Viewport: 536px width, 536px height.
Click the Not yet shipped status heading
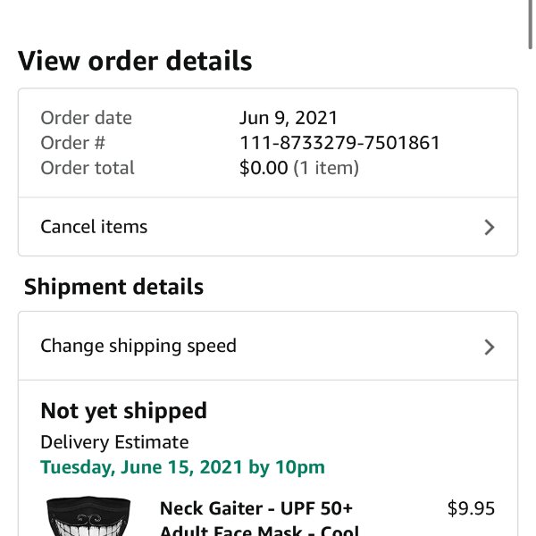pyautogui.click(x=124, y=411)
